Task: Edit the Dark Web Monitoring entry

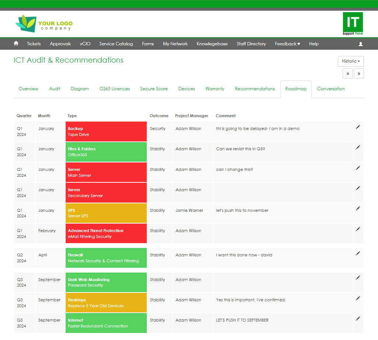Action: point(358,278)
